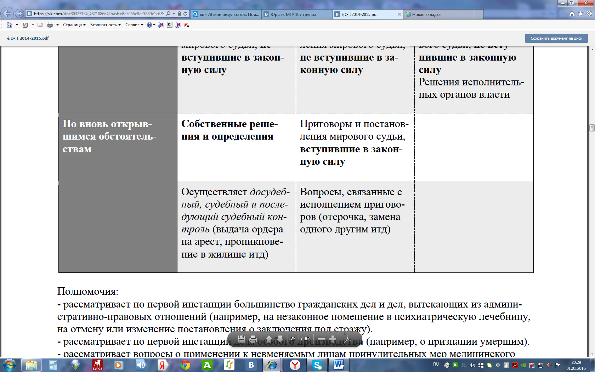Image resolution: width=595 pixels, height=372 pixels.
Task: Click the browser Forward arrow button
Action: pos(19,13)
